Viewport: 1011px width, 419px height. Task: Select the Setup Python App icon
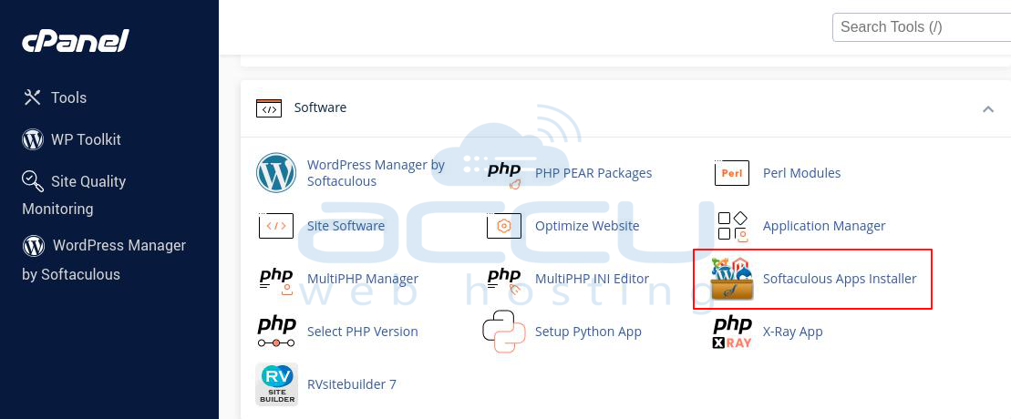(504, 332)
